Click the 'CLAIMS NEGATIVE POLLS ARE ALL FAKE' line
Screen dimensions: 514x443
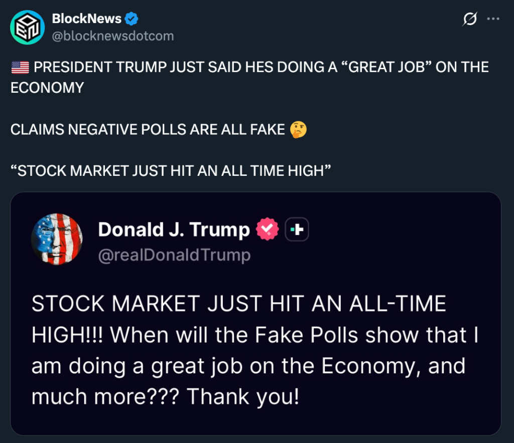tap(148, 129)
